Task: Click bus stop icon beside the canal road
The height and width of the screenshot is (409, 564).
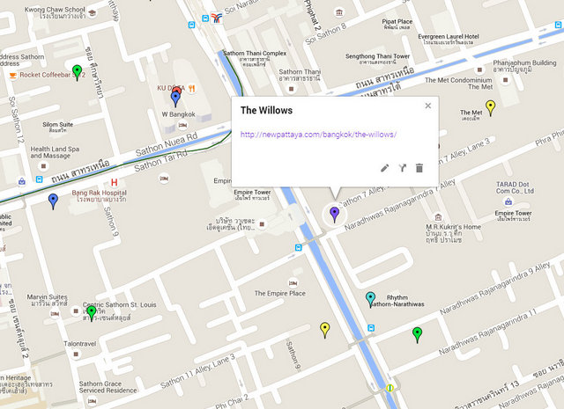Action: click(298, 247)
